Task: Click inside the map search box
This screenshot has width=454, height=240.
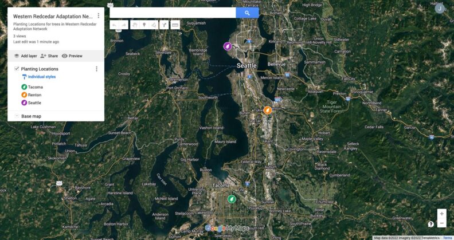Action: click(x=173, y=13)
